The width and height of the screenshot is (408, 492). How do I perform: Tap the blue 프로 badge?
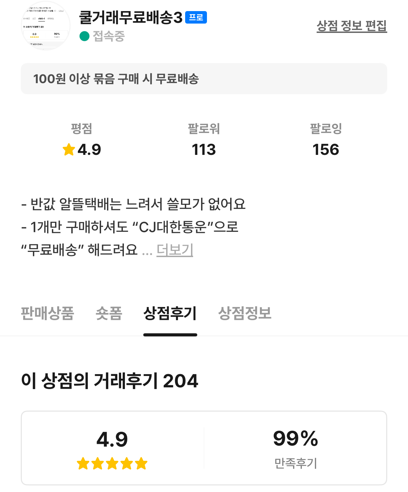pos(196,17)
